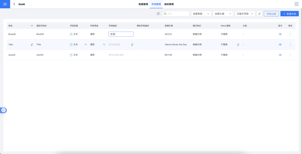Open the user avatar at top right
This screenshot has height=154, width=302.
296,4
